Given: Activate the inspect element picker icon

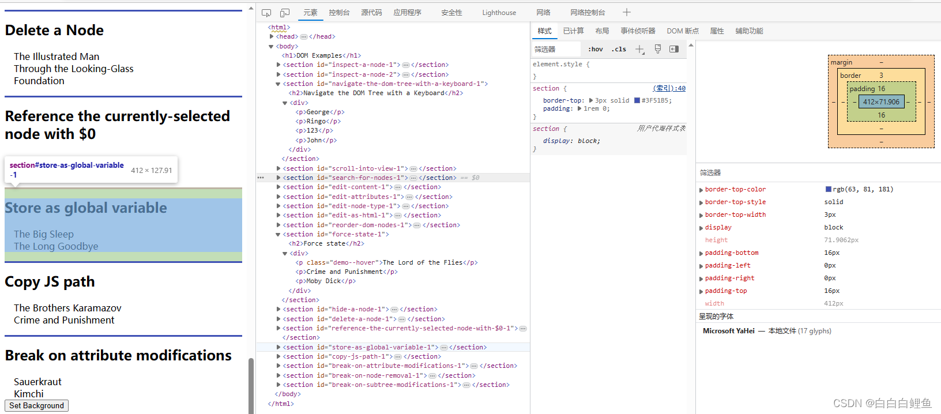Looking at the screenshot, I should click(266, 13).
